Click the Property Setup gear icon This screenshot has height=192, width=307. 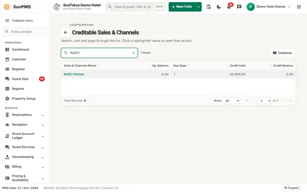(x=7, y=99)
